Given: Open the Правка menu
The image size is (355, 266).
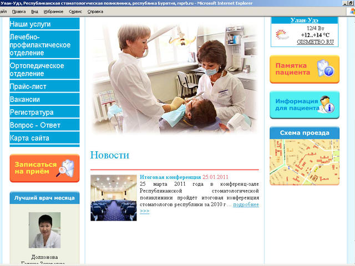Looking at the screenshot, I should (x=18, y=11).
